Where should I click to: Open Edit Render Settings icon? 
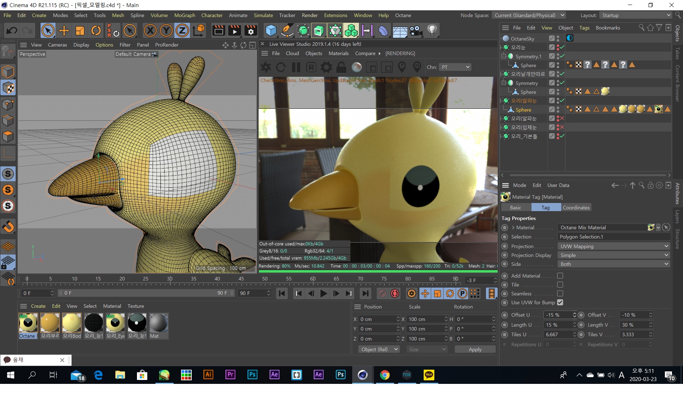point(251,31)
